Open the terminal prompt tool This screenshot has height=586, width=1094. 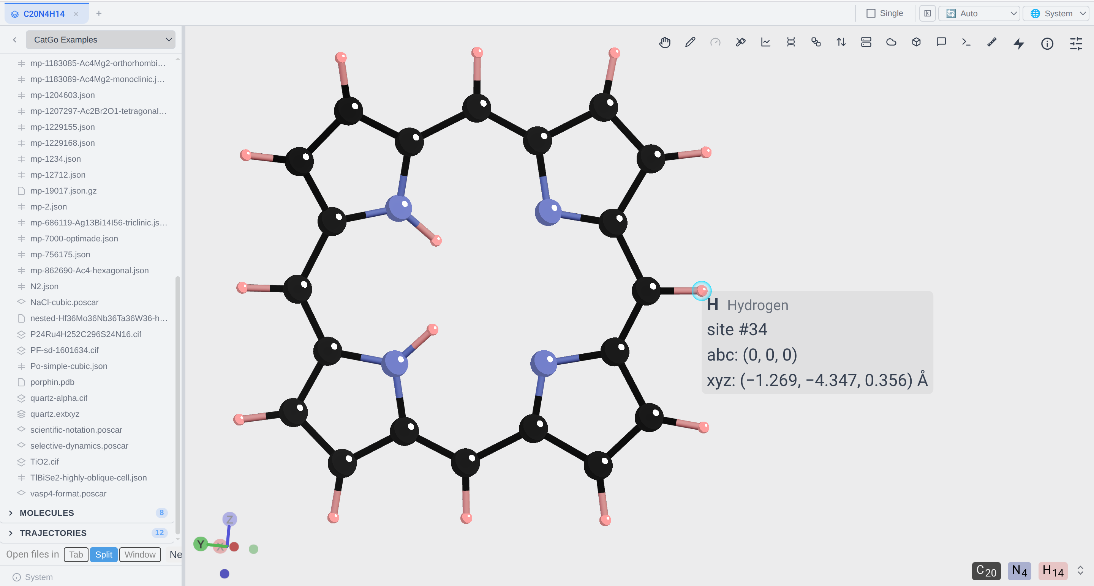pos(966,42)
